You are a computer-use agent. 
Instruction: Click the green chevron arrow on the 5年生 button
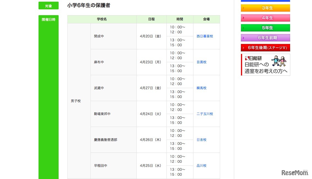coord(243,28)
